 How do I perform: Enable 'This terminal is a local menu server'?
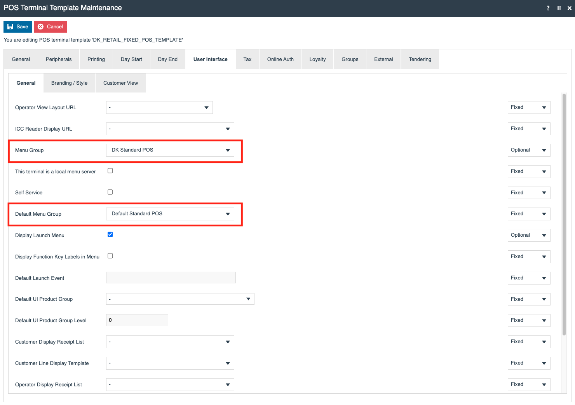[110, 171]
